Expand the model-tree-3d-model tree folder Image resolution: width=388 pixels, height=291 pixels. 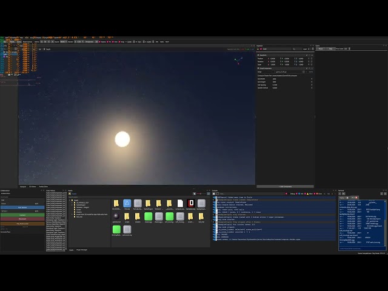pyautogui.click(x=72, y=214)
